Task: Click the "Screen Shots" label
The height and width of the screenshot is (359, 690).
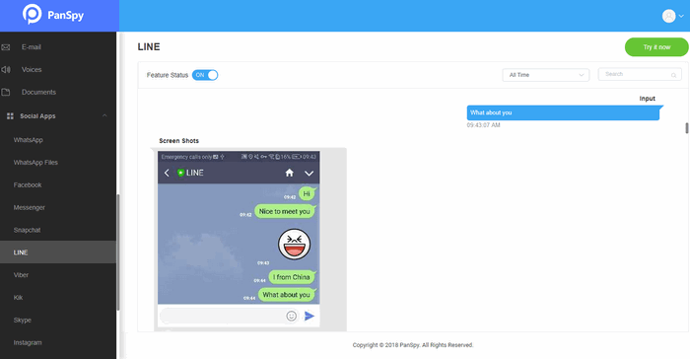Action: [178, 141]
